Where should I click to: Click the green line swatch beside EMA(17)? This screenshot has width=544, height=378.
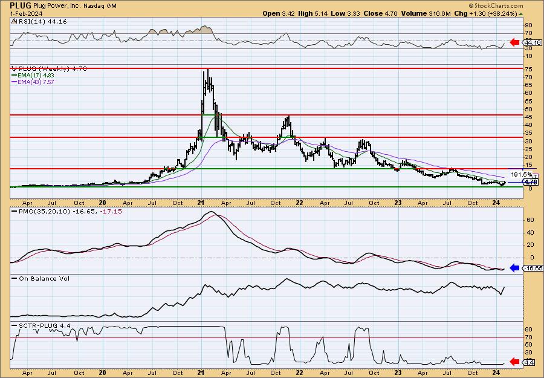[x=15, y=76]
